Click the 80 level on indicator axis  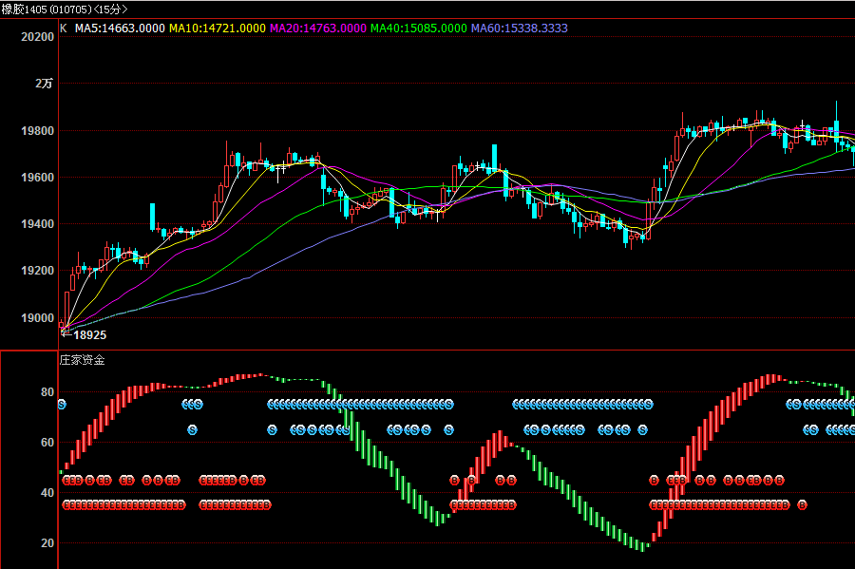coord(47,392)
